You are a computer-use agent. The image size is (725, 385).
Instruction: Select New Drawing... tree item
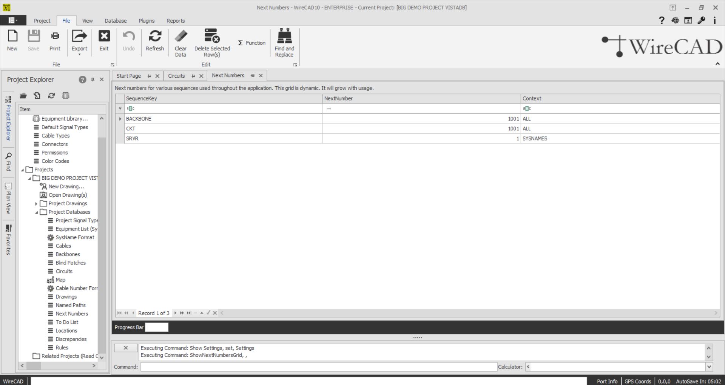(x=66, y=186)
